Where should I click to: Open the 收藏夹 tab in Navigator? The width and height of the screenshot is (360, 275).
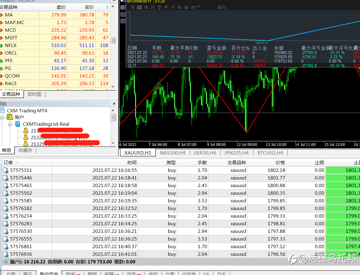(x=25, y=150)
